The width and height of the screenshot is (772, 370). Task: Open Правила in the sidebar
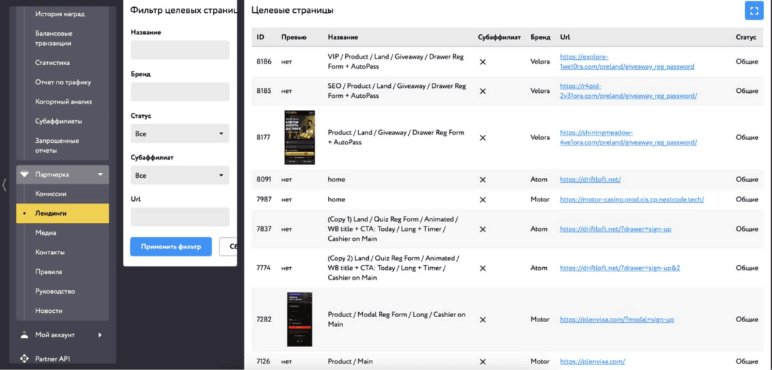pyautogui.click(x=49, y=271)
